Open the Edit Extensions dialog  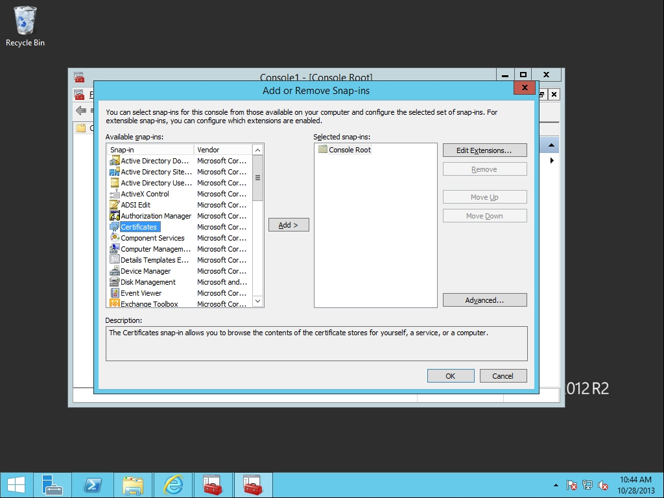(x=484, y=150)
